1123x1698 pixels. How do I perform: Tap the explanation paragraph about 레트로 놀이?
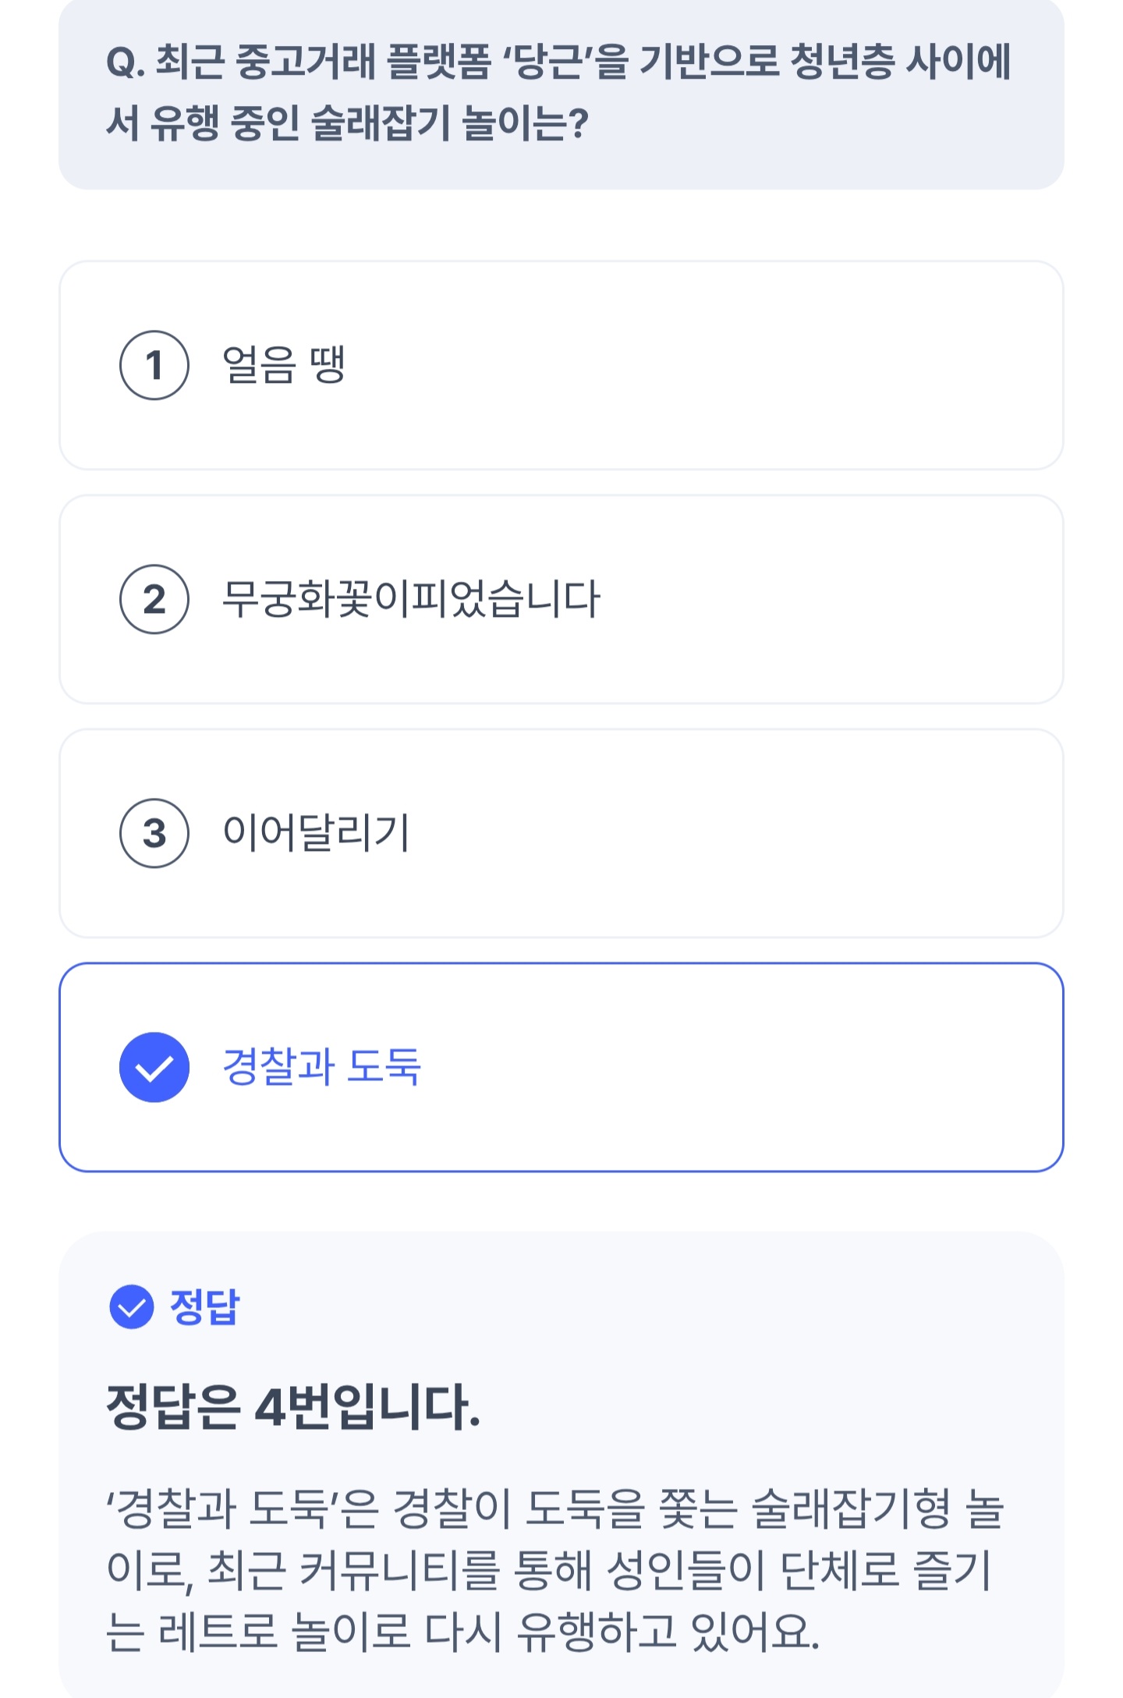(554, 1569)
